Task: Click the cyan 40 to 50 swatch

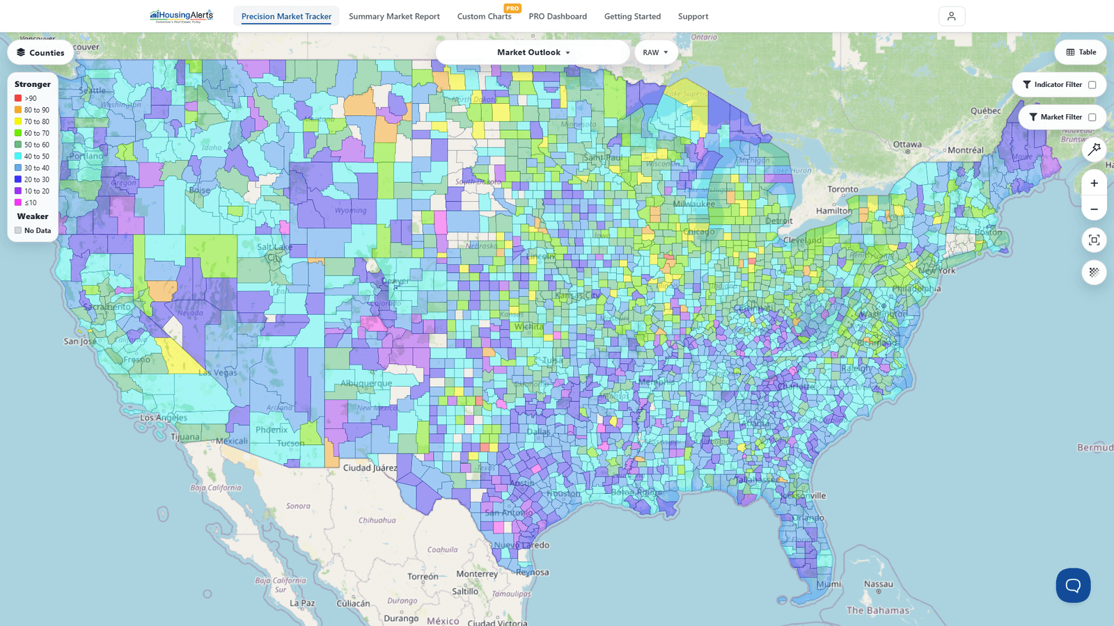Action: click(18, 156)
